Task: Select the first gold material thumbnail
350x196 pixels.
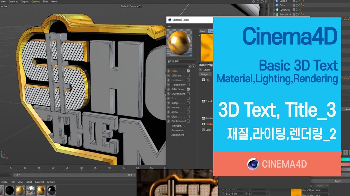Action: (20, 190)
